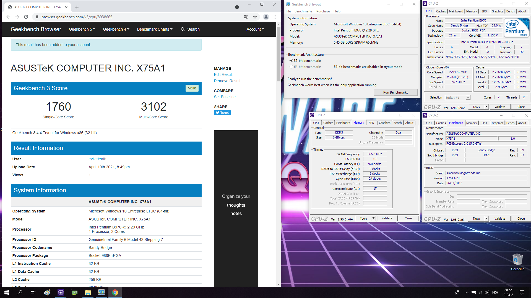Click scrollbar down arrow in browser
The height and width of the screenshot is (298, 531).
pyautogui.click(x=278, y=284)
